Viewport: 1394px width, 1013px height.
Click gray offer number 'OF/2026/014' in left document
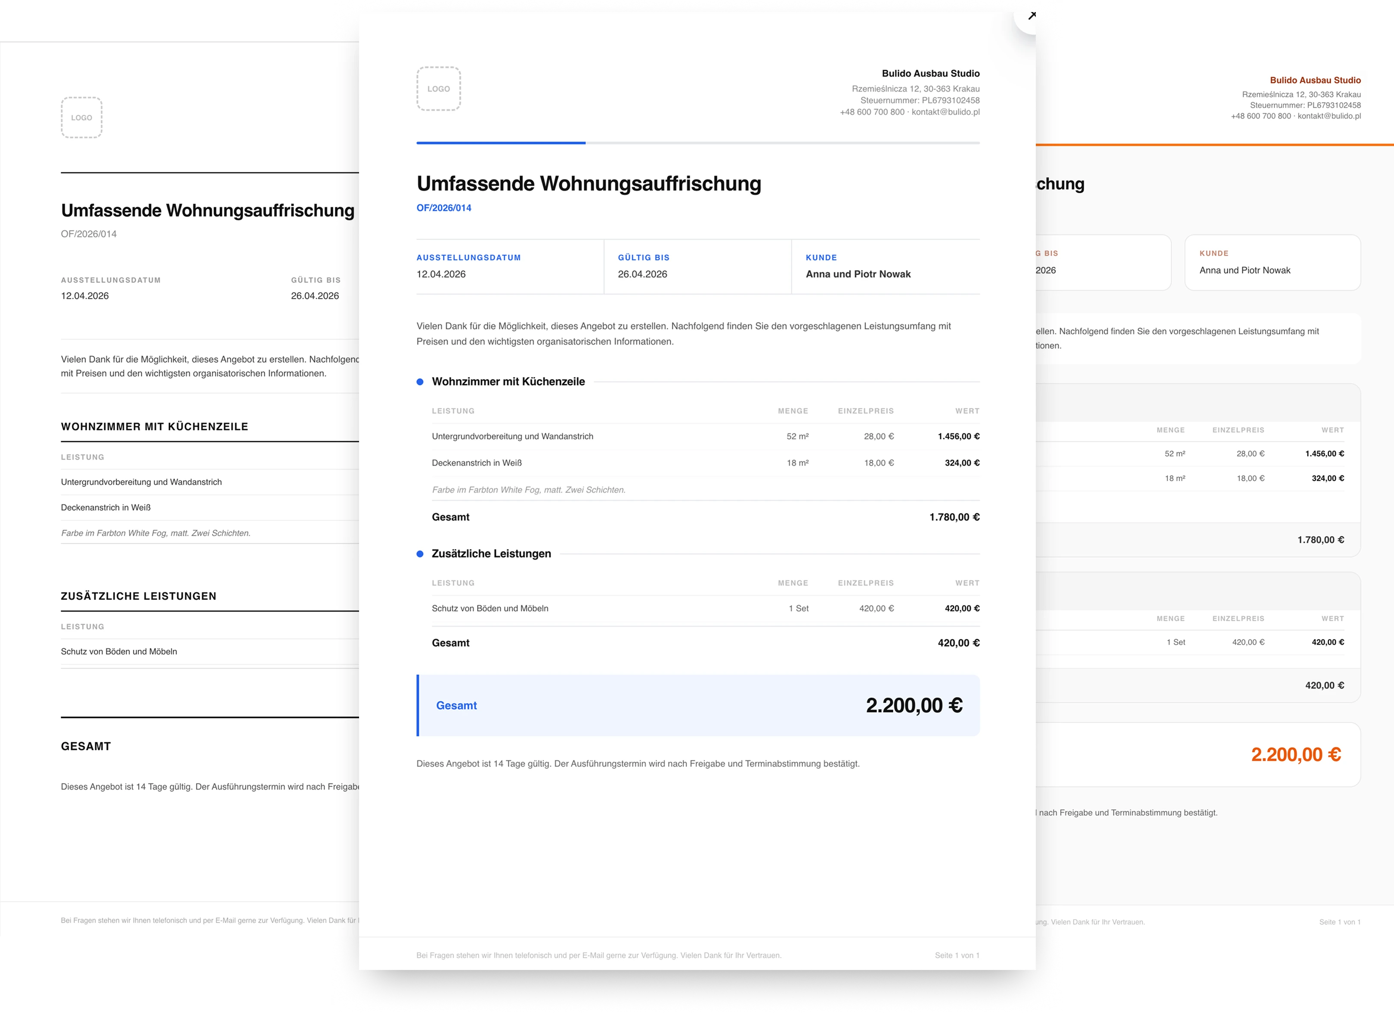point(89,234)
